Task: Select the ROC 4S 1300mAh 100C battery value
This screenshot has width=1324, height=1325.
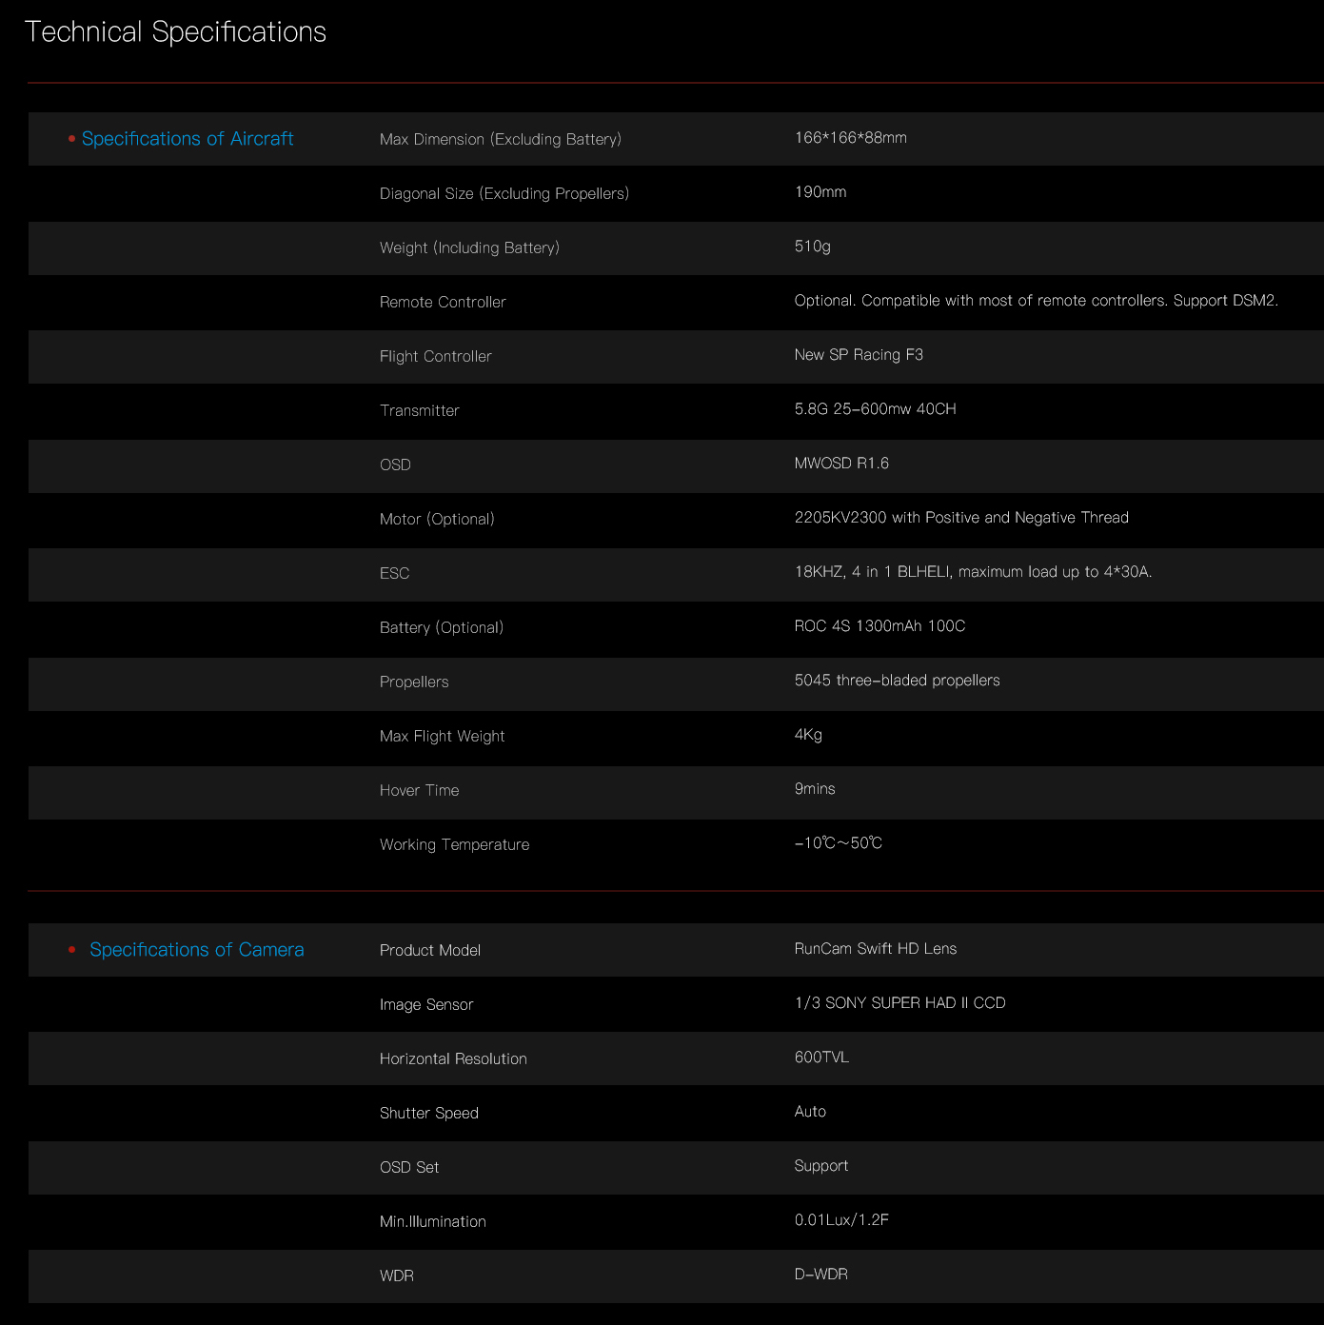Action: pyautogui.click(x=879, y=626)
